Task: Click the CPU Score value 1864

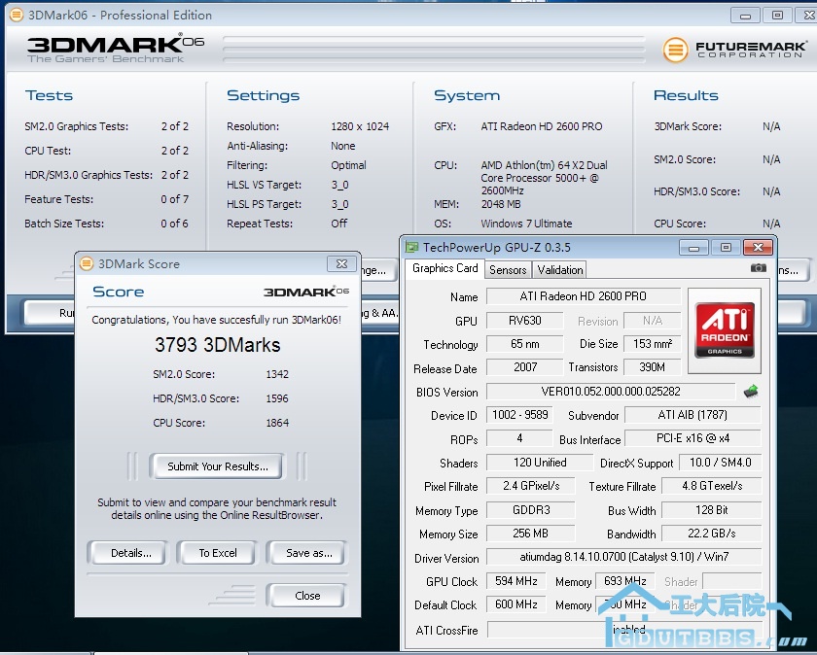Action: (277, 423)
